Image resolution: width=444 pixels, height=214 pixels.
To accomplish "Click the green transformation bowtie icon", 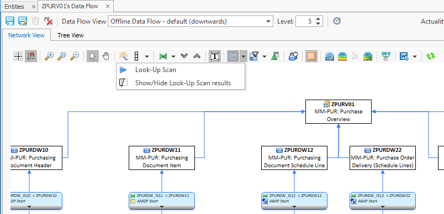I will pyautogui.click(x=163, y=57).
